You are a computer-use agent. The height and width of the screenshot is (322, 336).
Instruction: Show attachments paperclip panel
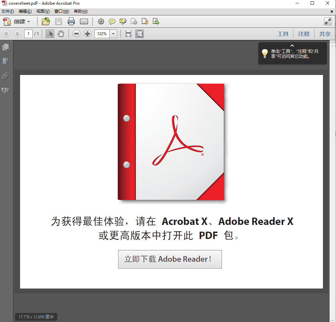tap(5, 76)
